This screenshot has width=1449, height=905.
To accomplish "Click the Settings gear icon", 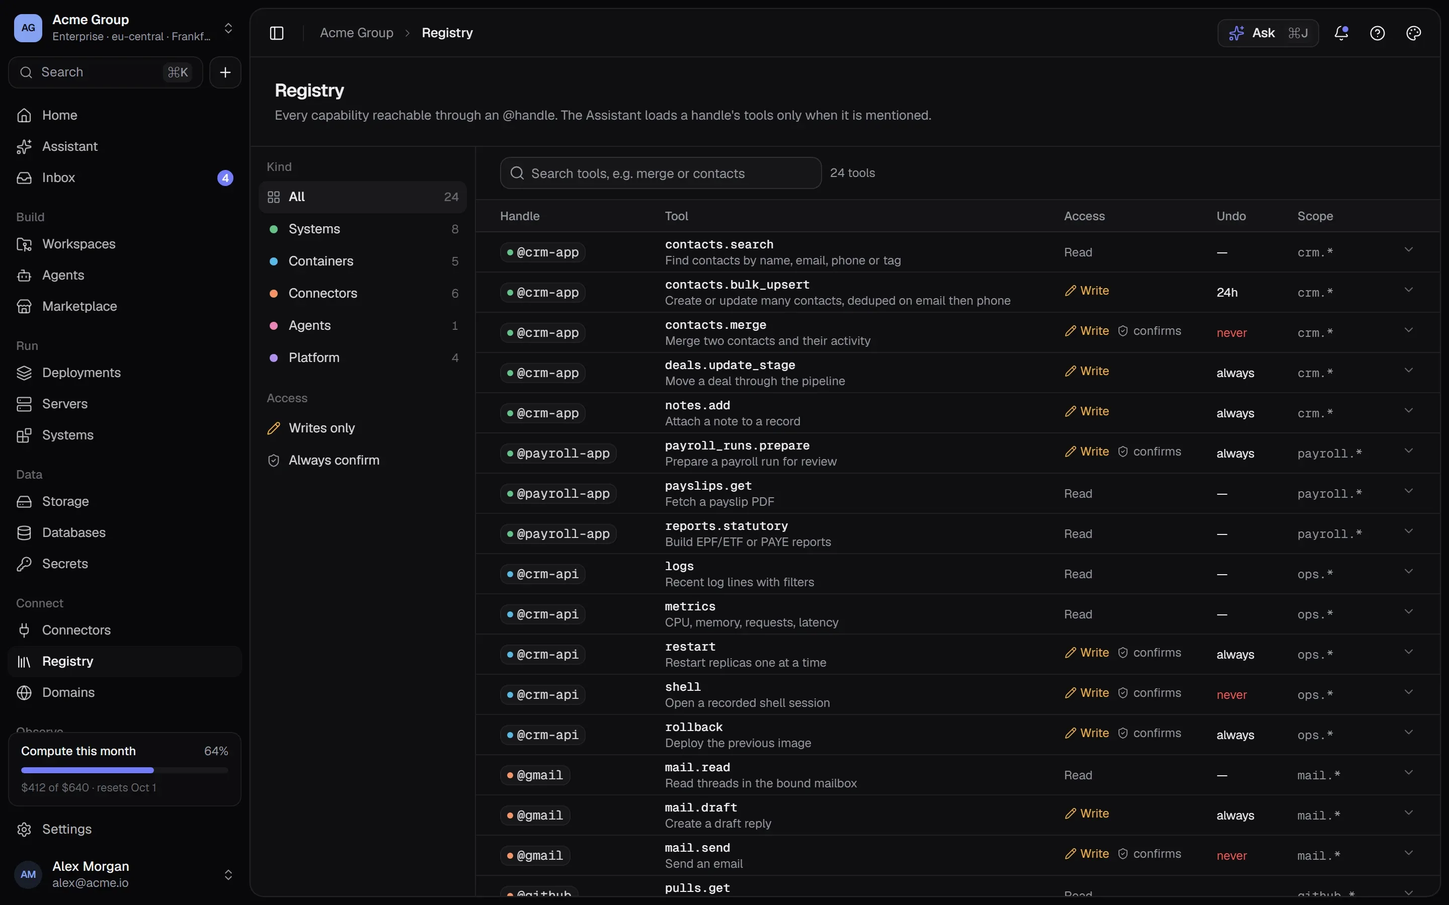I will pos(24,830).
